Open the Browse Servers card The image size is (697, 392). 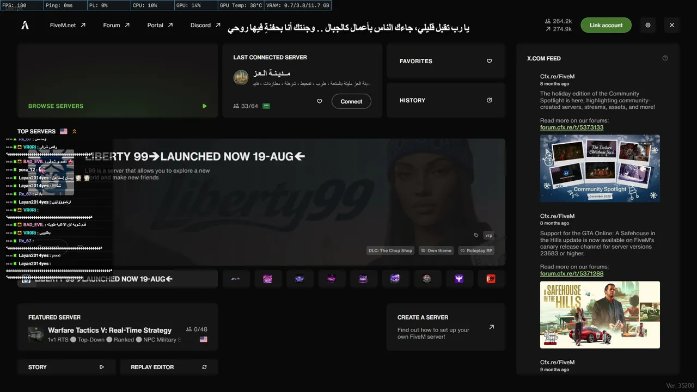pos(118,81)
